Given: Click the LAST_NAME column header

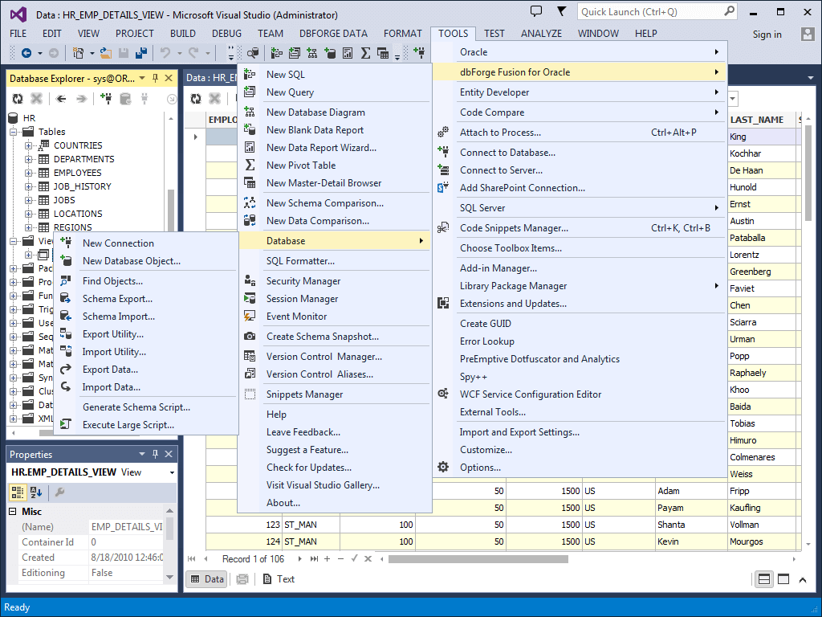Looking at the screenshot, I should [x=762, y=120].
